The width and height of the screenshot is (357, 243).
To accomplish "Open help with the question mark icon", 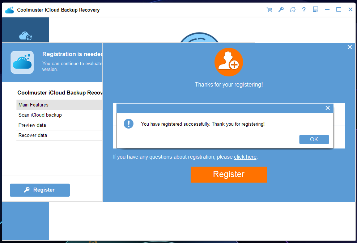I will coord(304,10).
